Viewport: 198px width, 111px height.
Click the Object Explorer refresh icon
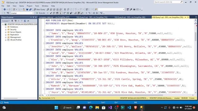25,21
